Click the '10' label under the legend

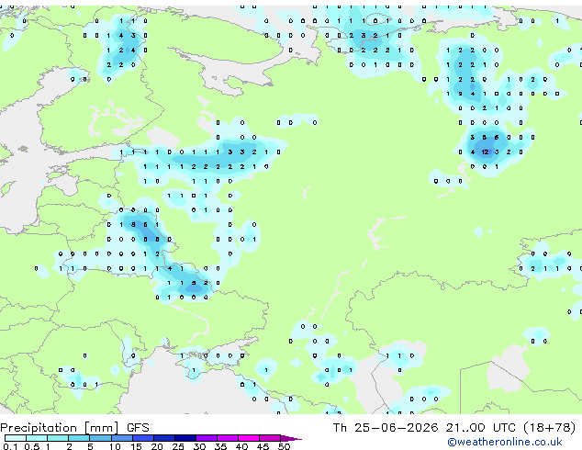point(115,446)
